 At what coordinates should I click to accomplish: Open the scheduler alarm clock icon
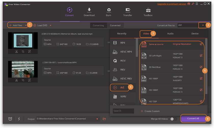[x=10, y=119]
